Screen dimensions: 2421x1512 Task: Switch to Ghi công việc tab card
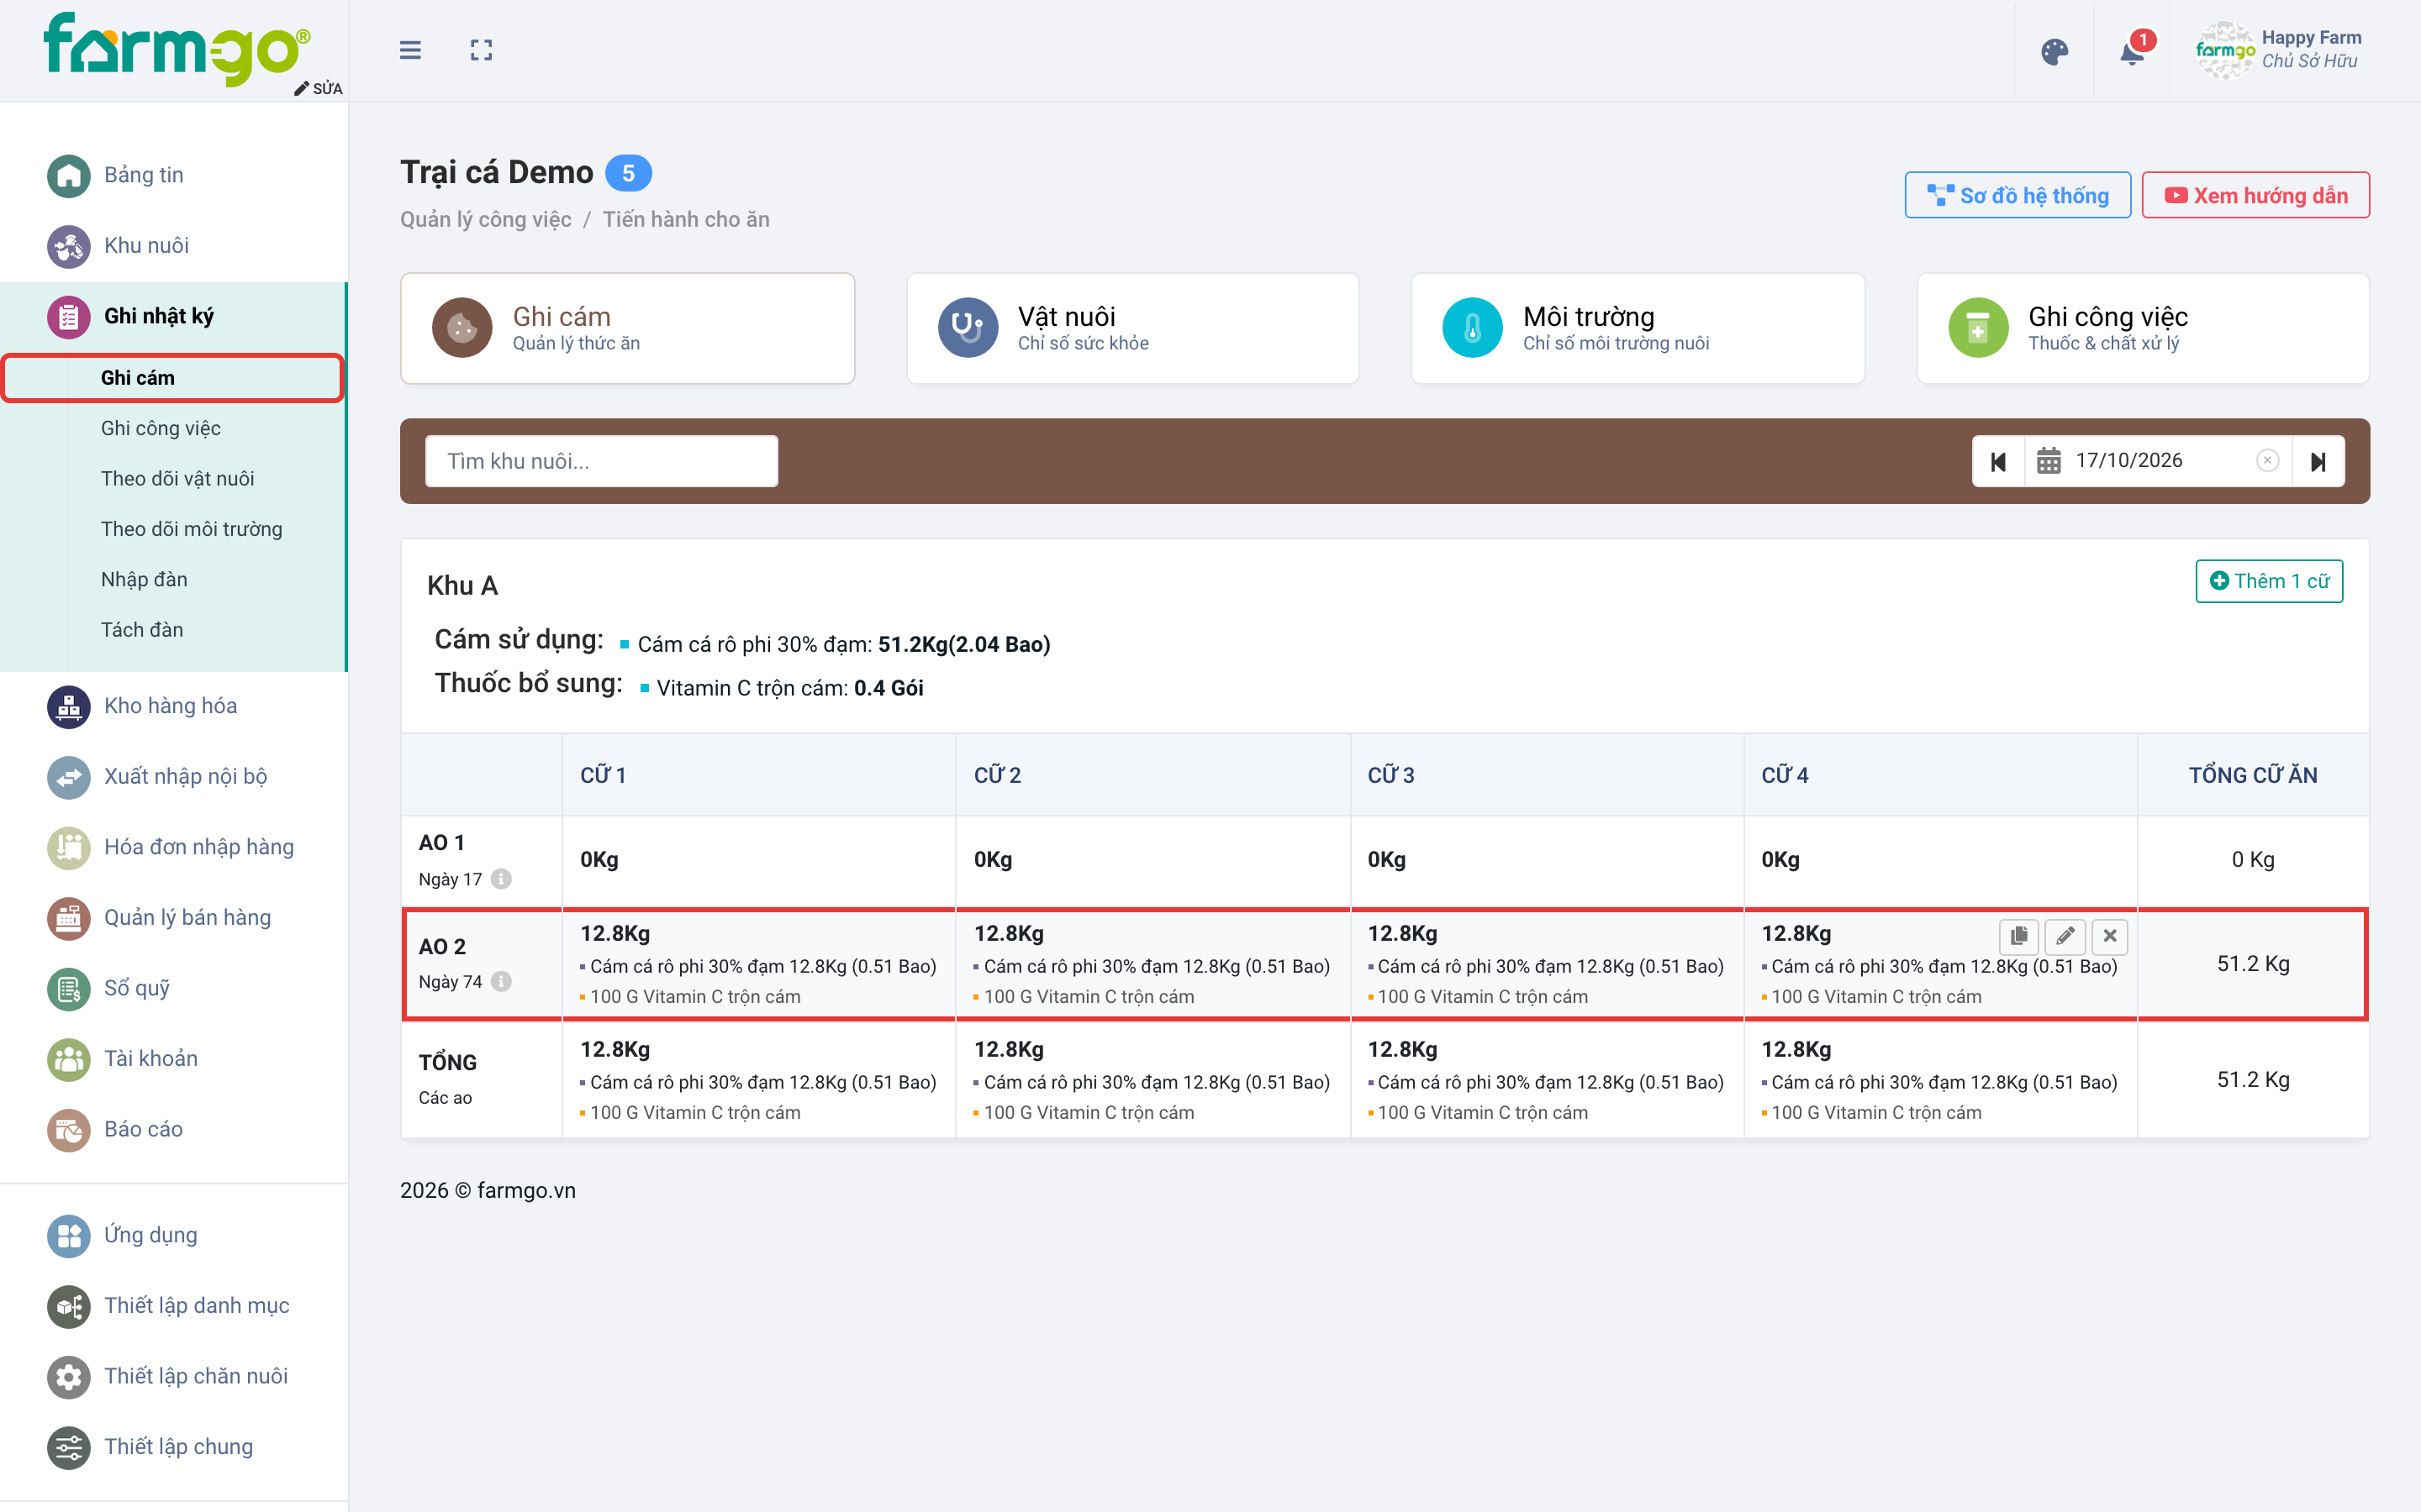pyautogui.click(x=2143, y=328)
